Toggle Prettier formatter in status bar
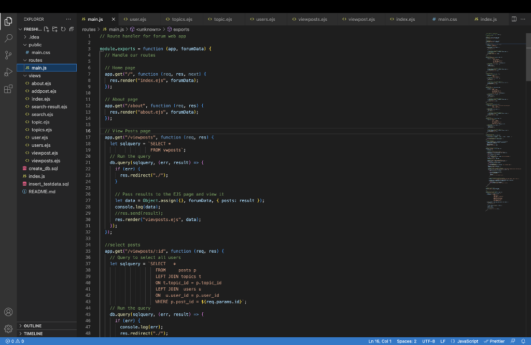 coord(497,341)
